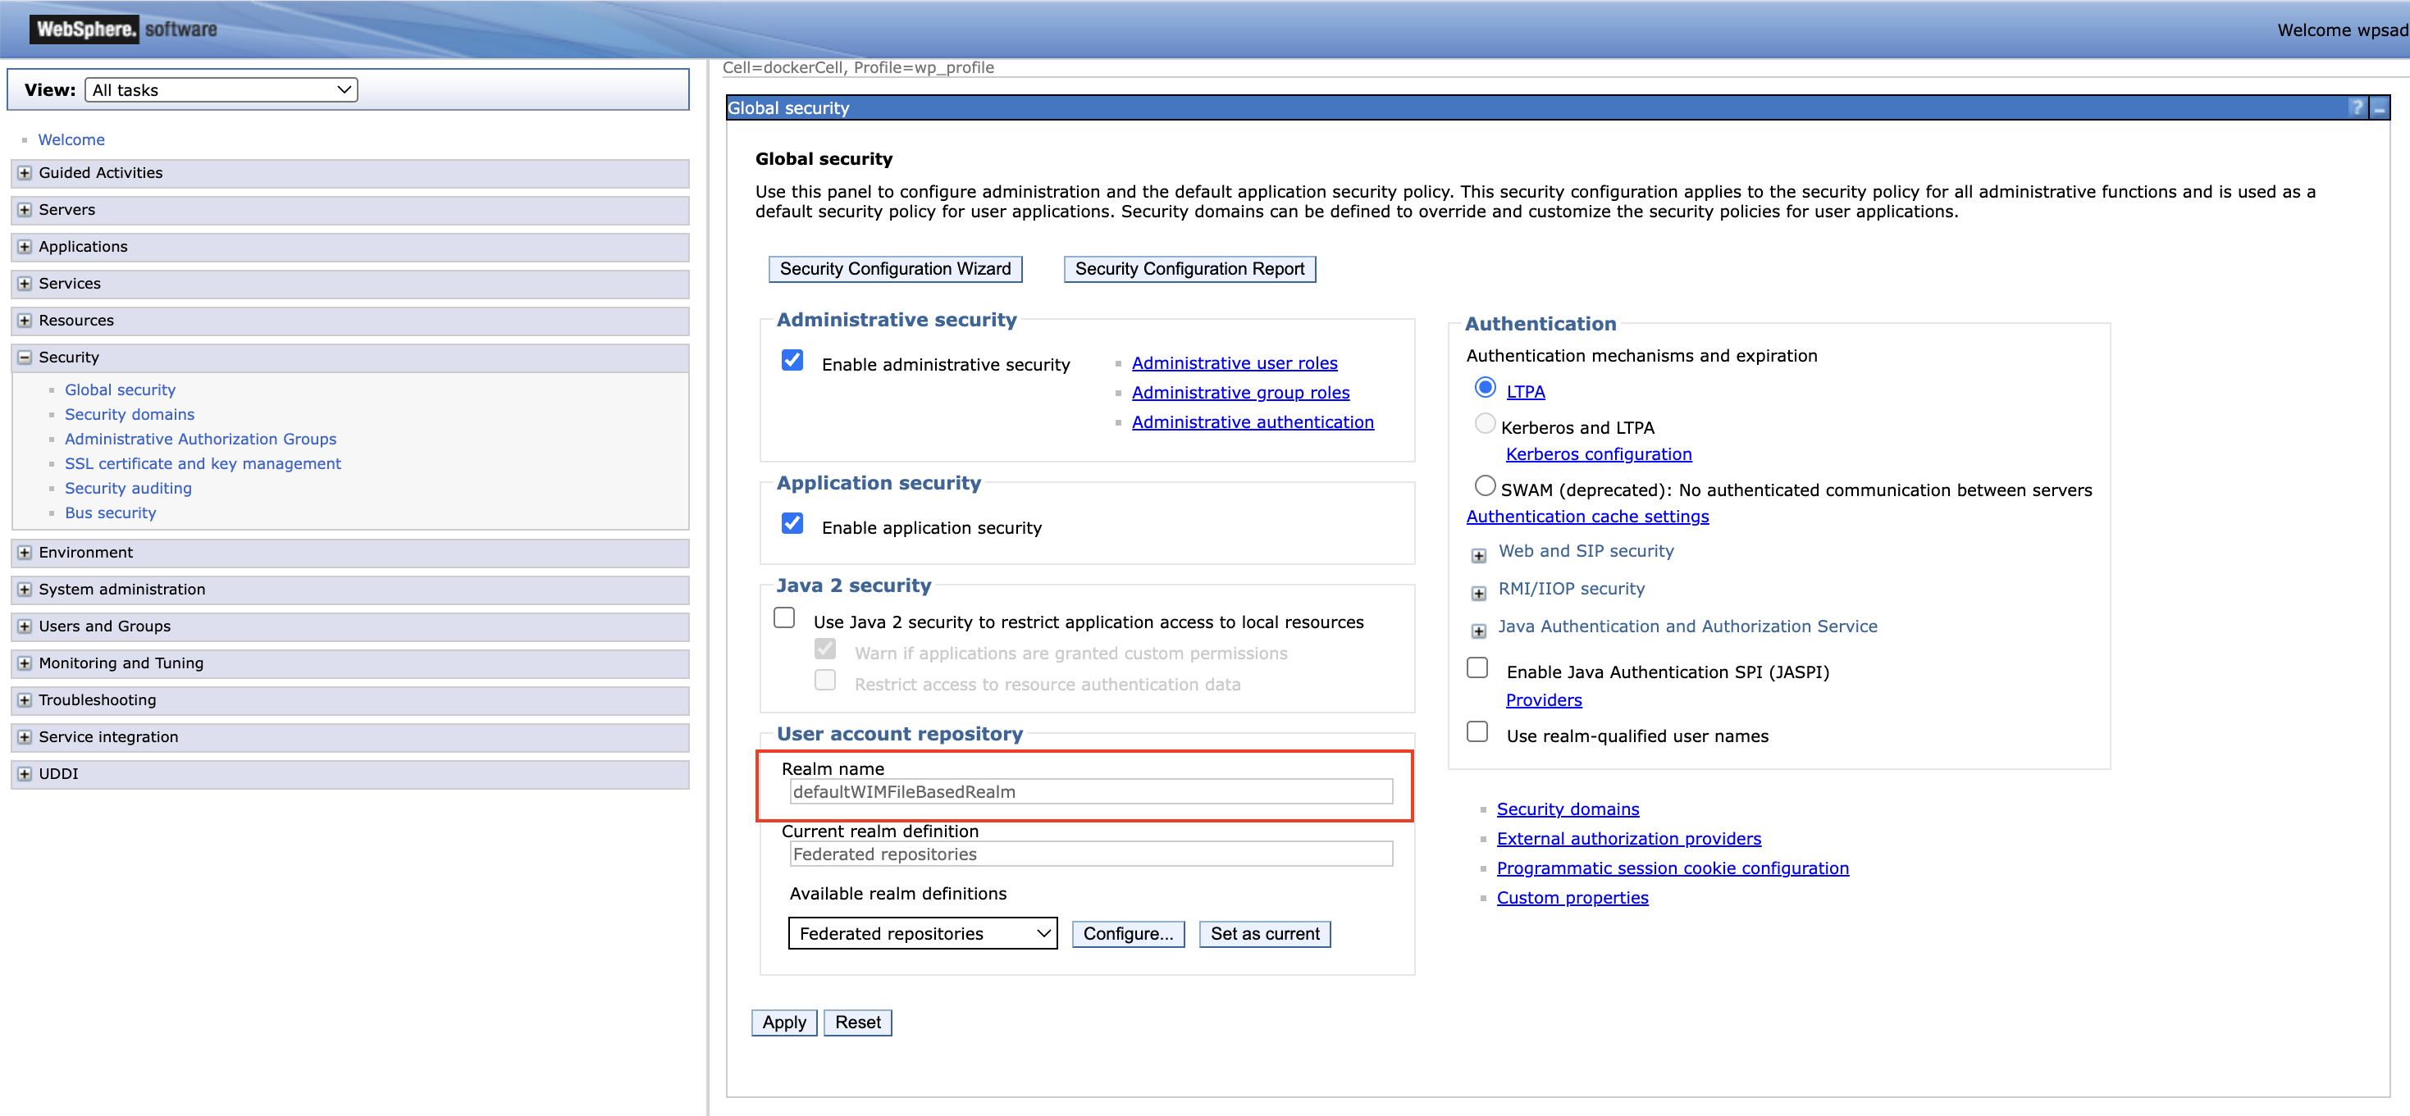The width and height of the screenshot is (2410, 1116).
Task: Check Use realm-qualified user names
Action: click(x=1477, y=731)
